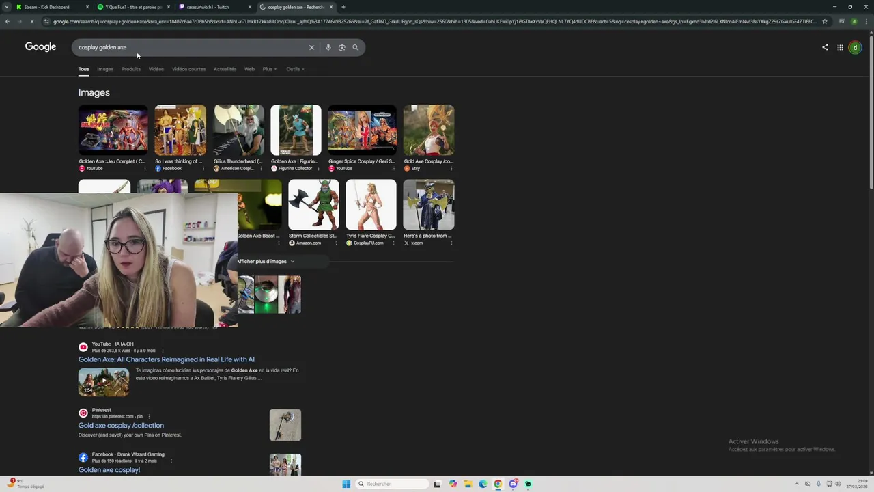Start voice search with the microphone icon
This screenshot has width=874, height=492.
pyautogui.click(x=328, y=47)
